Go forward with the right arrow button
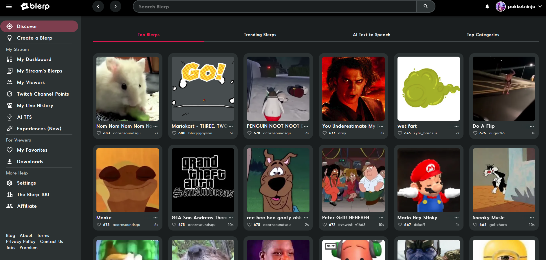 (x=116, y=6)
